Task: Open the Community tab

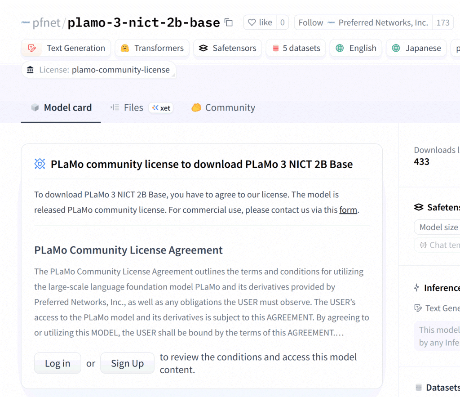Action: coord(223,108)
